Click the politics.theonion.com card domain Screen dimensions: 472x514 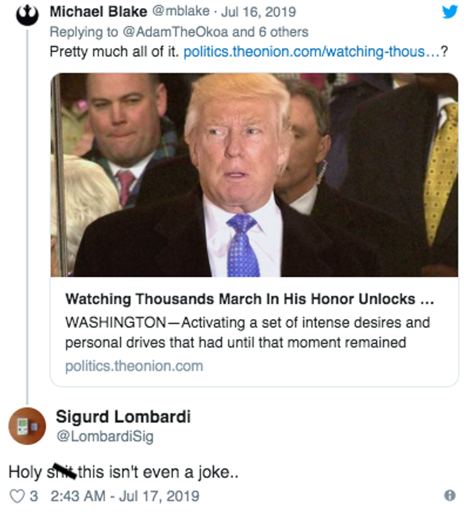click(x=134, y=366)
